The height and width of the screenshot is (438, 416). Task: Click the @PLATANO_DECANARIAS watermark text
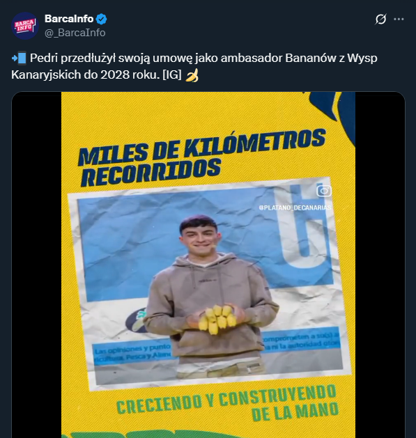pos(295,208)
